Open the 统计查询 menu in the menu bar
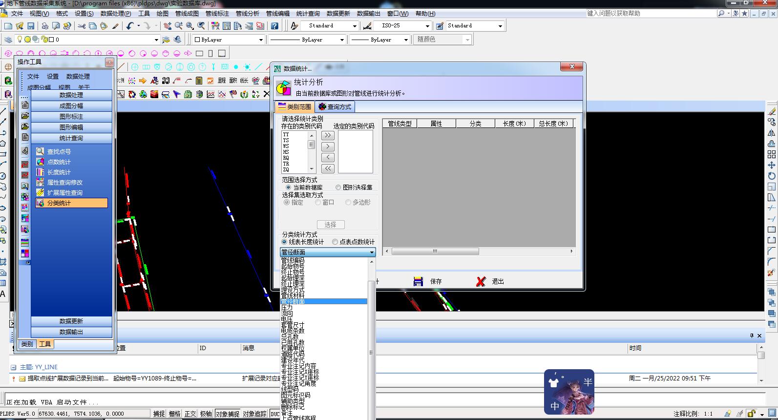778x420 pixels. pos(308,14)
